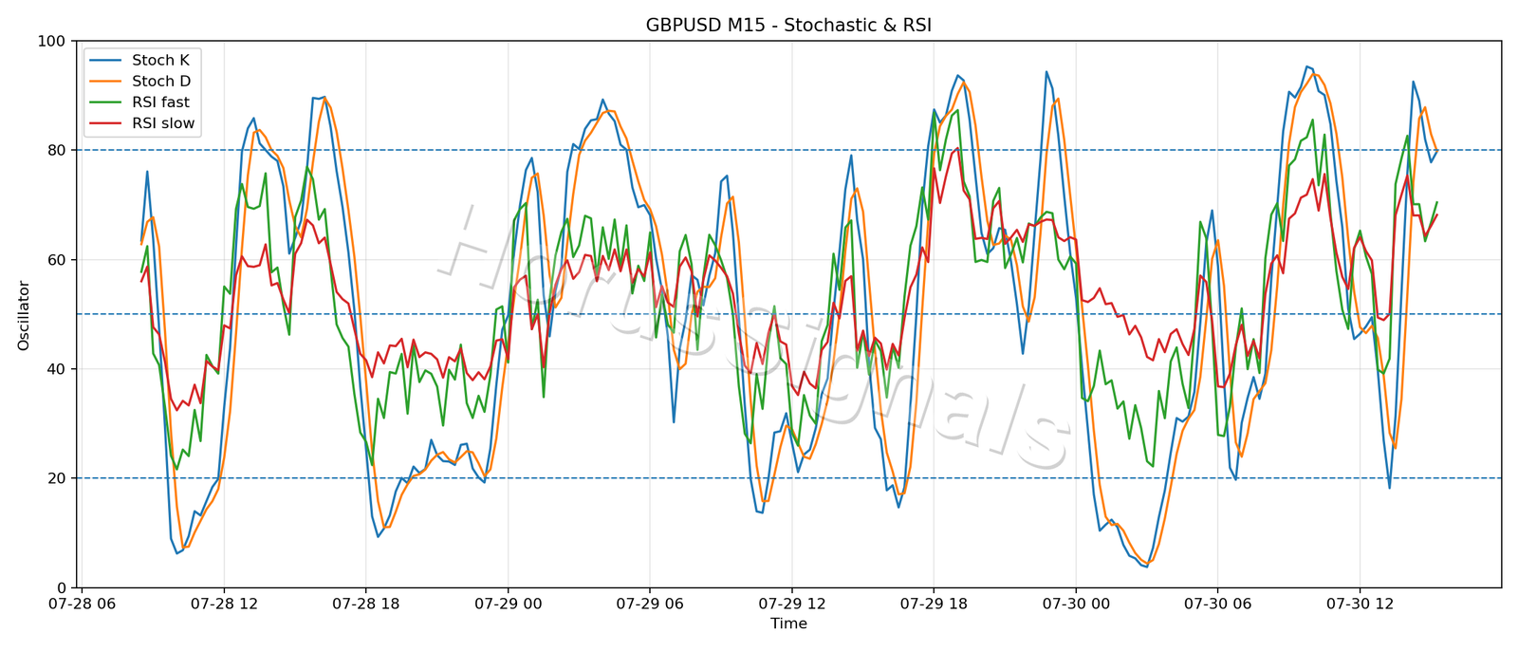The width and height of the screenshot is (1518, 651).
Task: Click the RSI fast legend label
Action: [x=160, y=102]
